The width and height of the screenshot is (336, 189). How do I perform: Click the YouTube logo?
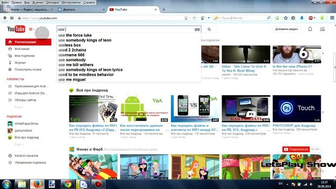point(16,29)
